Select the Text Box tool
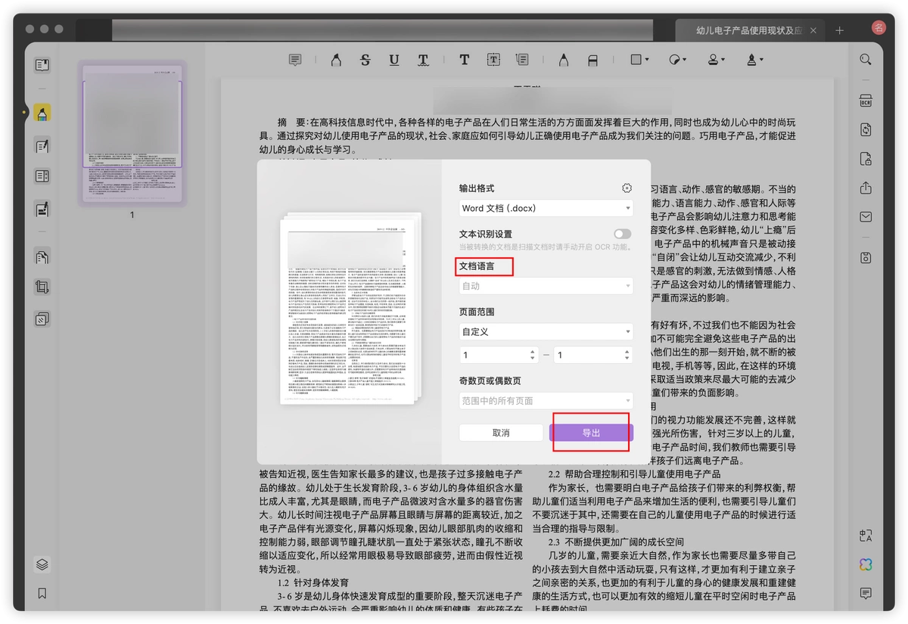Image resolution: width=908 pixels, height=624 pixels. tap(493, 60)
